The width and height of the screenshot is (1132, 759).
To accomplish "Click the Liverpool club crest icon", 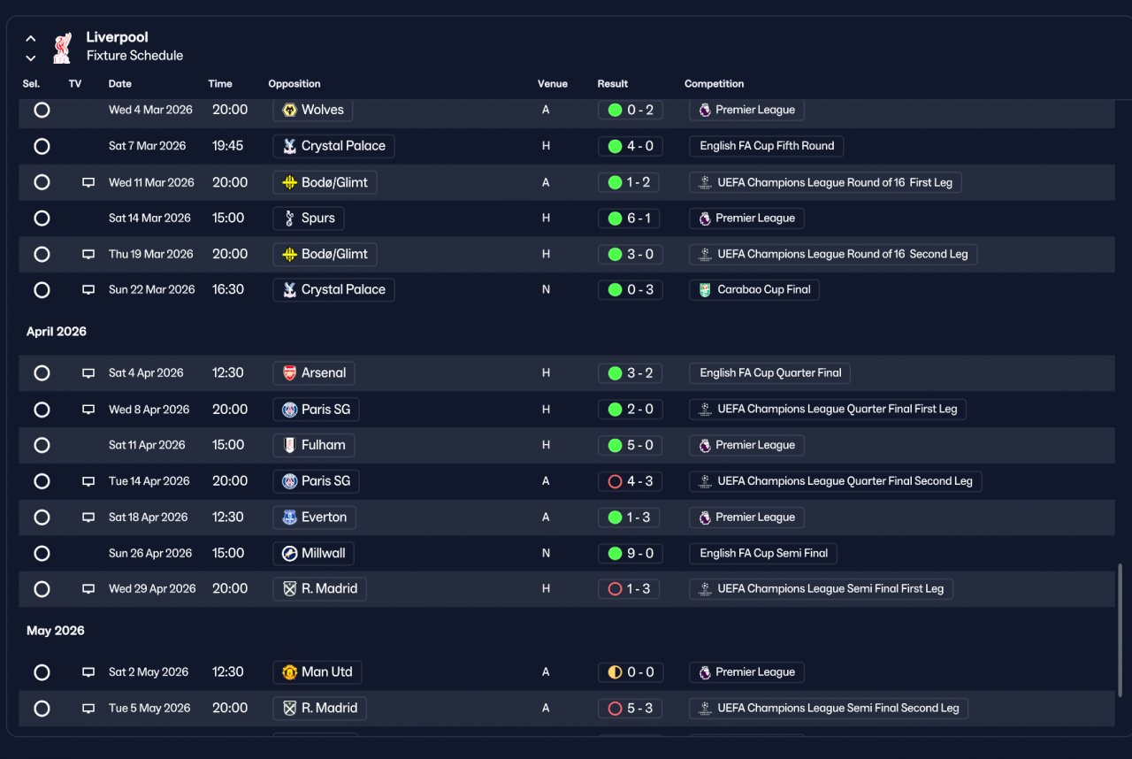I will click(62, 48).
